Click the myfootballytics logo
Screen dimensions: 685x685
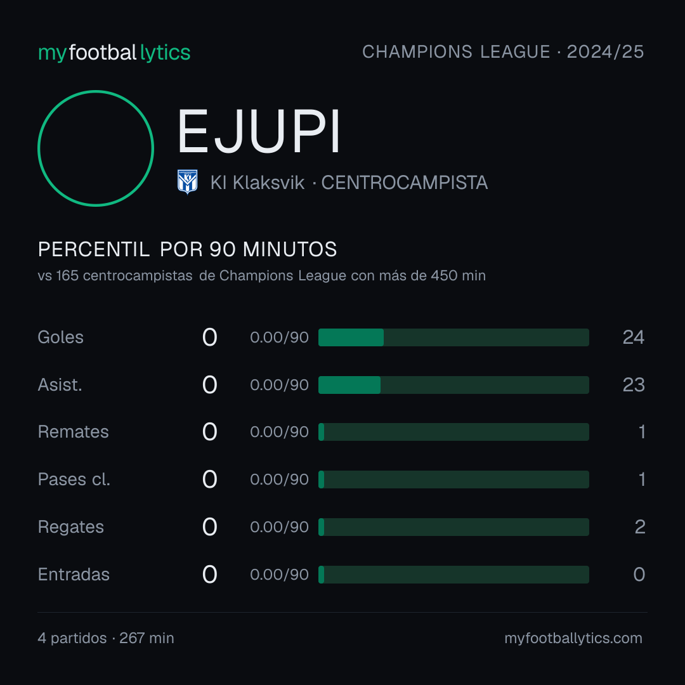tap(114, 53)
